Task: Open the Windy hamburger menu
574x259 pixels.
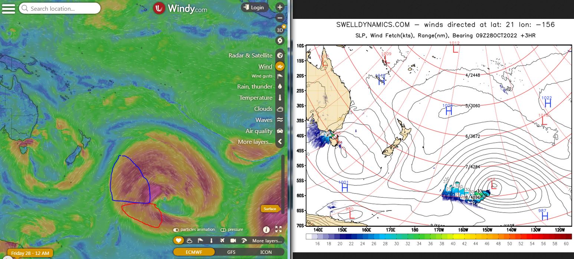Action: pyautogui.click(x=8, y=9)
